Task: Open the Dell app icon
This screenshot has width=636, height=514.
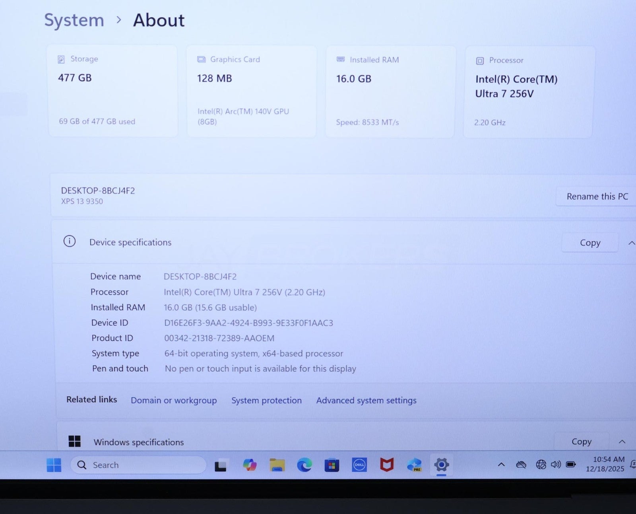Action: tap(359, 465)
